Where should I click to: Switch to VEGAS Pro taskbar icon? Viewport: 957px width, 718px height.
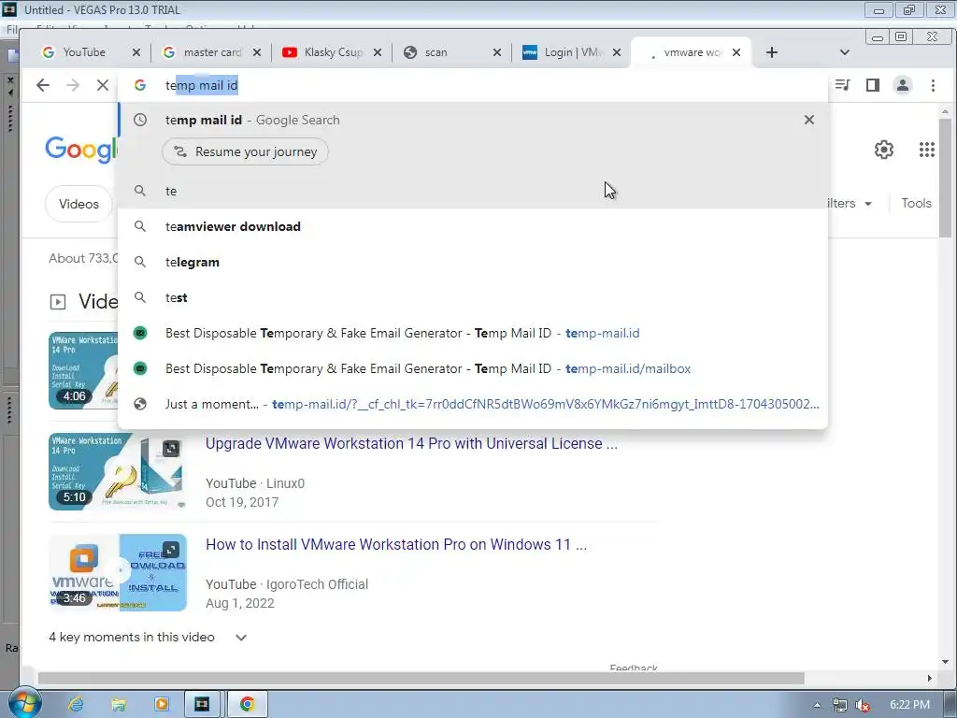click(x=202, y=704)
